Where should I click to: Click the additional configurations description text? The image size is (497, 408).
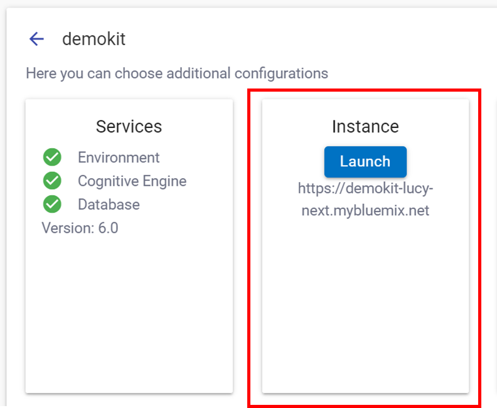pos(177,73)
